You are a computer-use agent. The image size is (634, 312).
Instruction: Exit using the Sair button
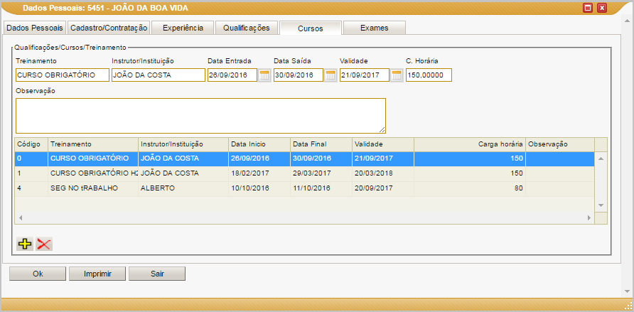157,274
